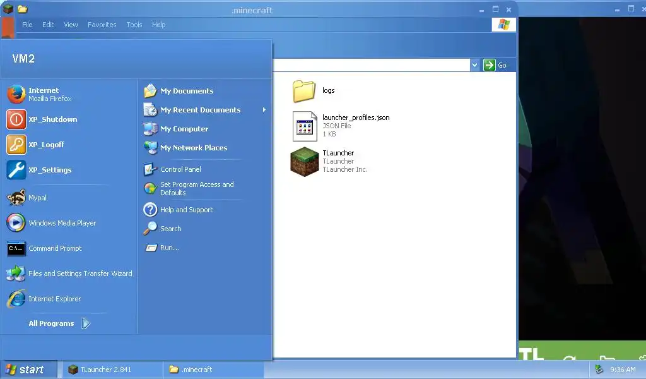Launch Files and Settings Transfer Wizard
The height and width of the screenshot is (379, 646).
(69, 274)
